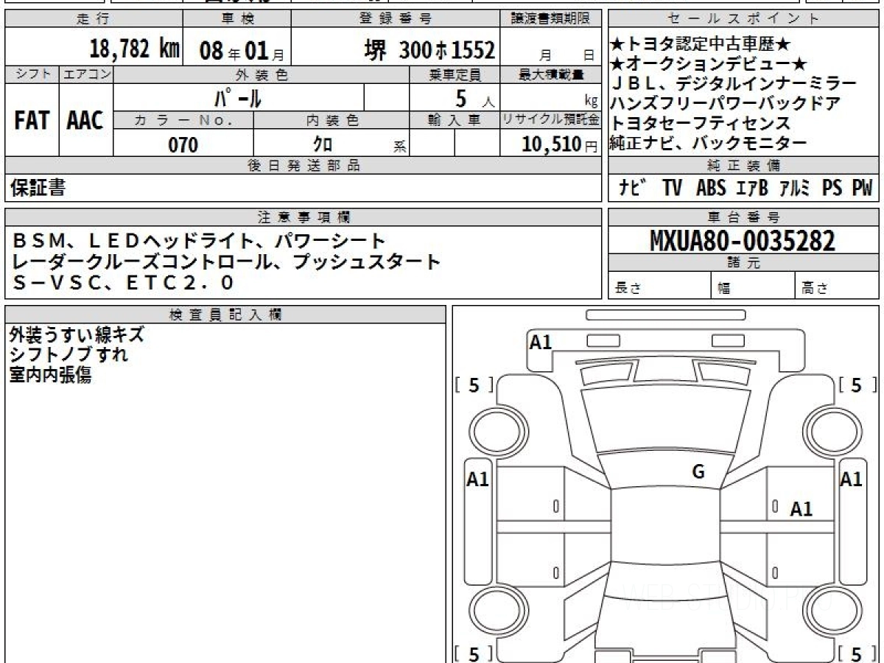
Task: Click the シフト header cell
Action: (x=32, y=74)
